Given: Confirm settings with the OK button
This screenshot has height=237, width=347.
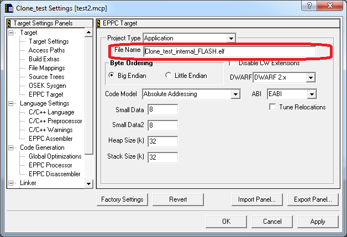Looking at the screenshot, I should coord(226,222).
